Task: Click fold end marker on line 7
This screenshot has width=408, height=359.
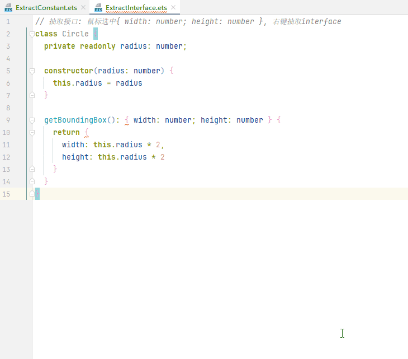Action: (x=32, y=95)
